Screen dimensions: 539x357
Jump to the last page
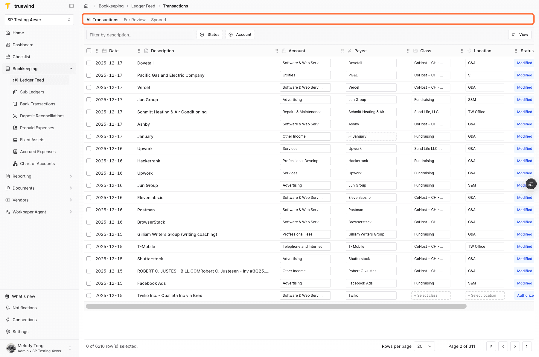[527, 346]
